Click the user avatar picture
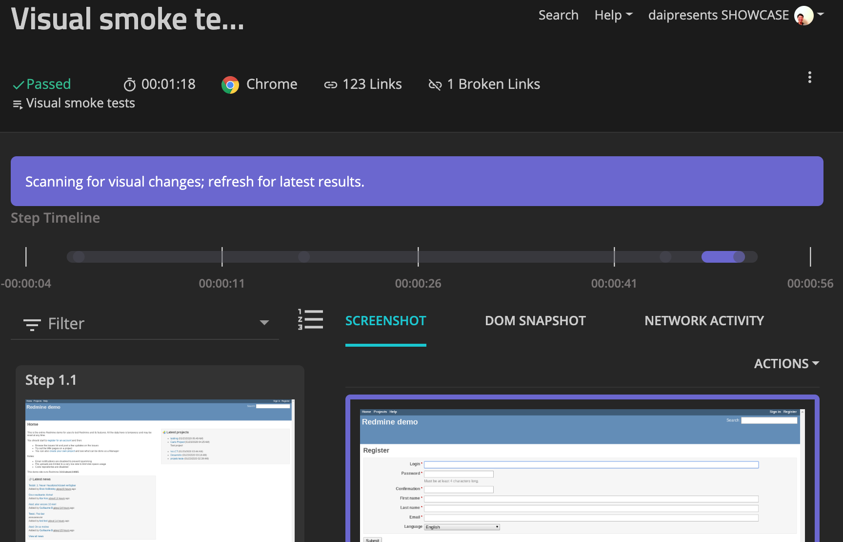Viewport: 843px width, 542px height. pos(803,16)
